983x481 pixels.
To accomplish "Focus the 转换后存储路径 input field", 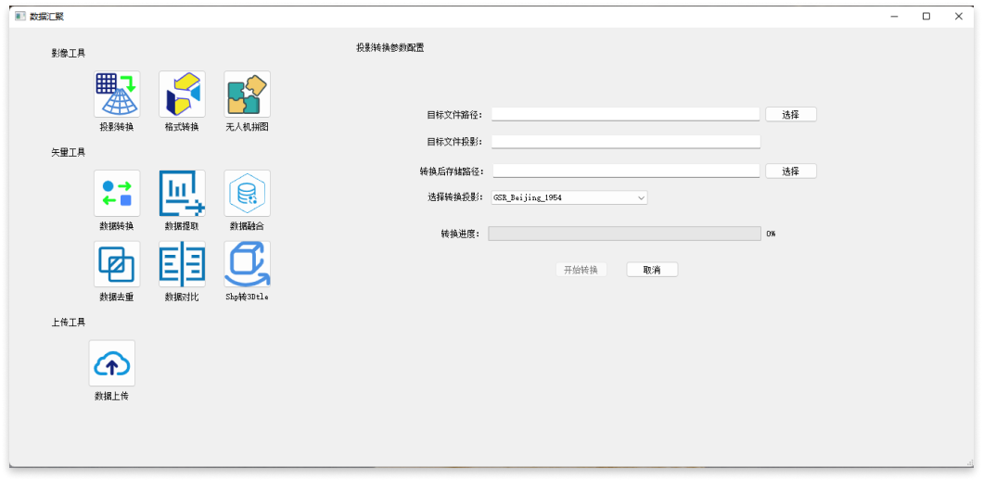I will click(625, 171).
